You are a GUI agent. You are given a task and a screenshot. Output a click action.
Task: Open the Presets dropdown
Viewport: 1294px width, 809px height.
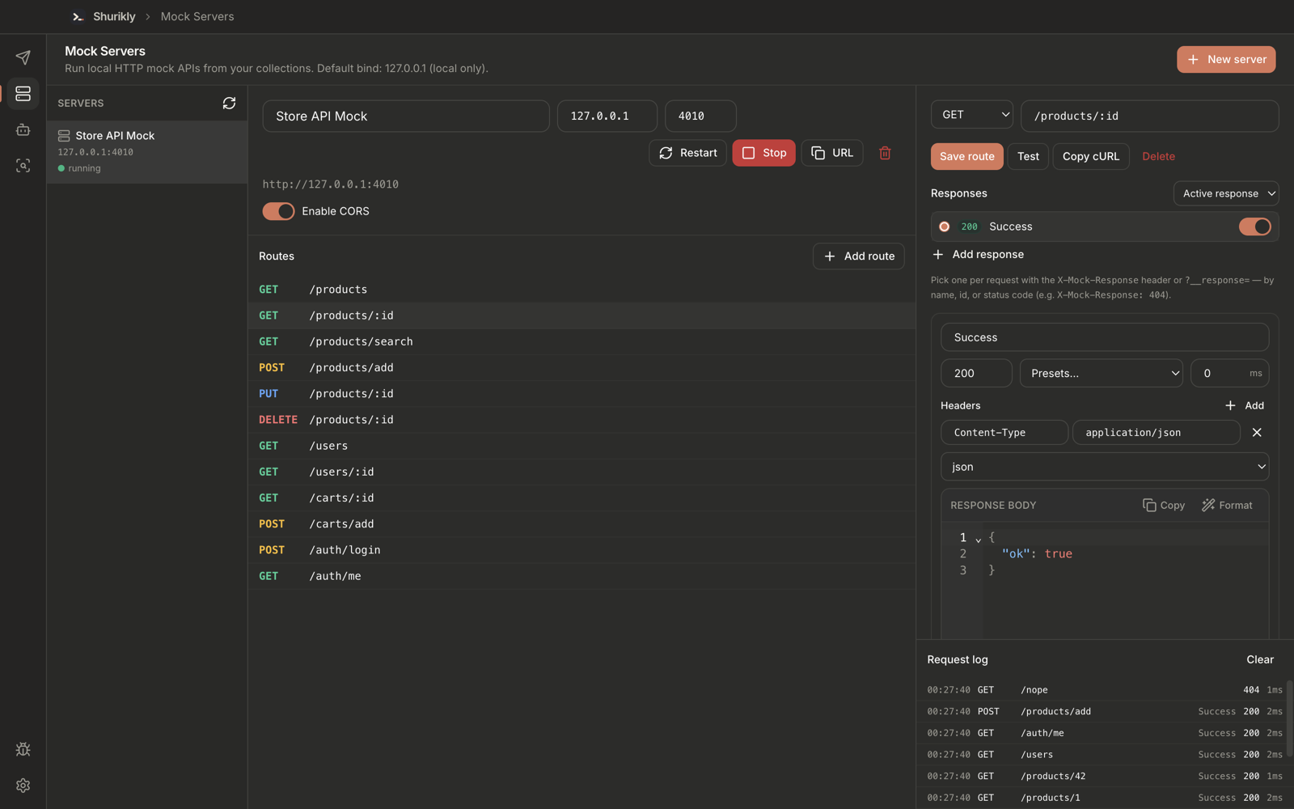(1101, 373)
